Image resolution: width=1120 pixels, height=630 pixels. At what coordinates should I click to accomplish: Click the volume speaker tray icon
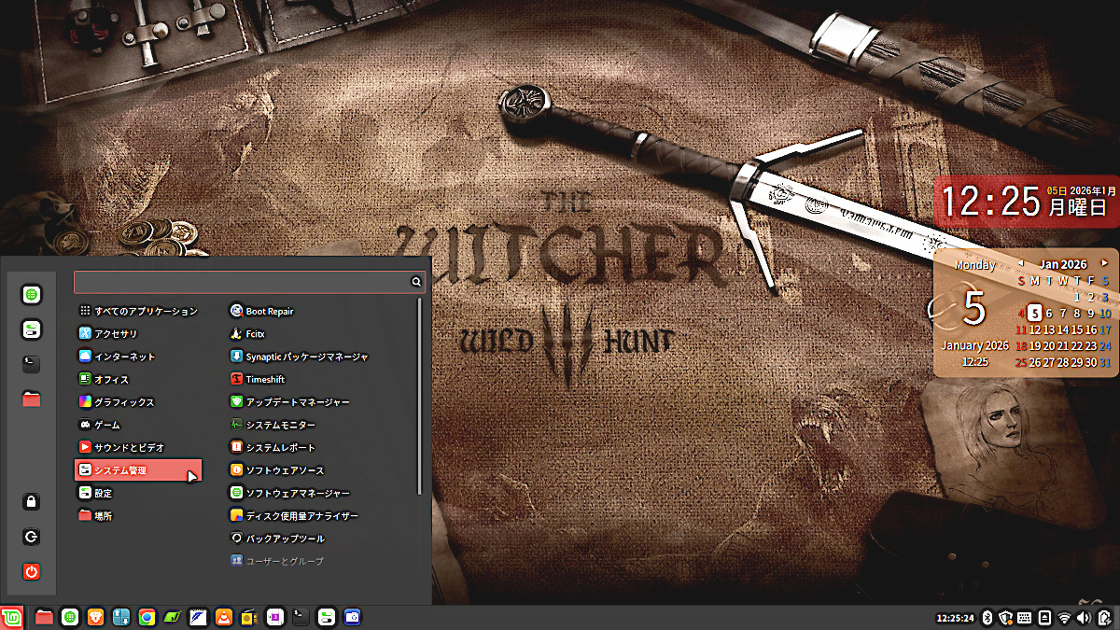pos(1083,617)
